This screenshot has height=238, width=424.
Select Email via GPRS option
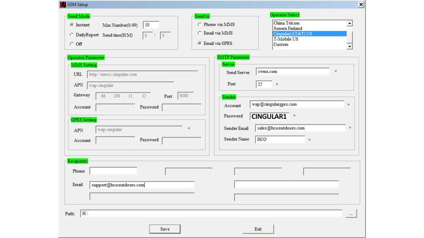point(199,43)
